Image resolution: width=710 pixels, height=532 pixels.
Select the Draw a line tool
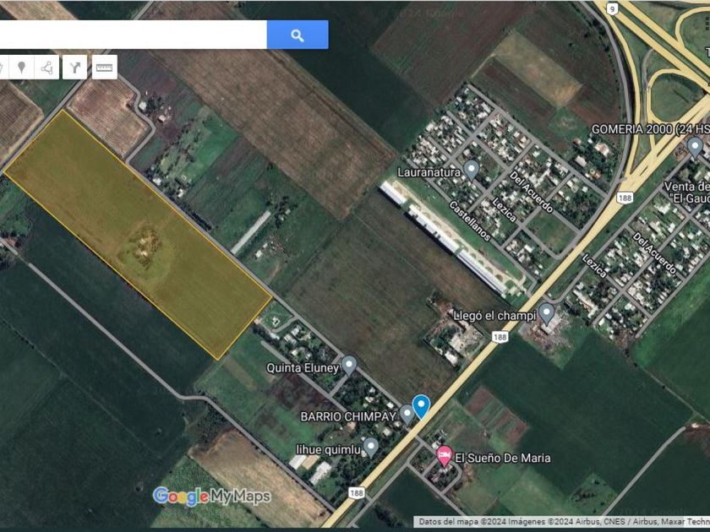47,68
